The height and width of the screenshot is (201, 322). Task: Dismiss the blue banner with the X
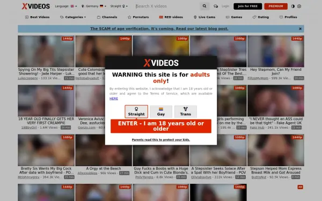[300, 29]
